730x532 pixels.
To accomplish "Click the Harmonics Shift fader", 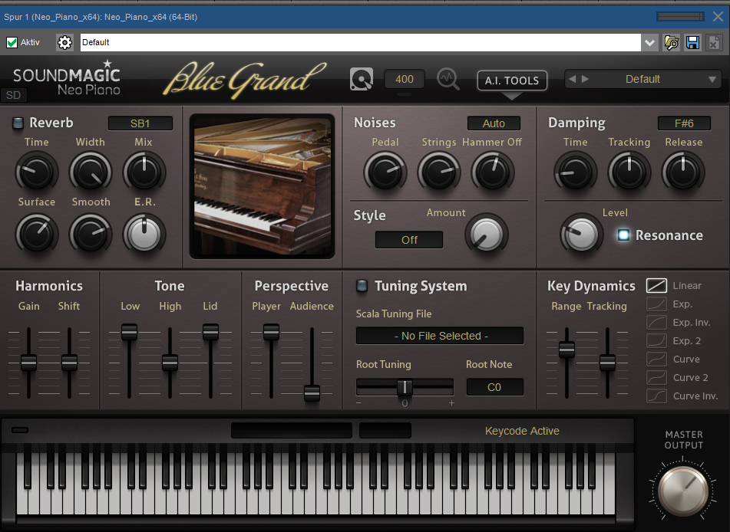I will click(x=69, y=363).
